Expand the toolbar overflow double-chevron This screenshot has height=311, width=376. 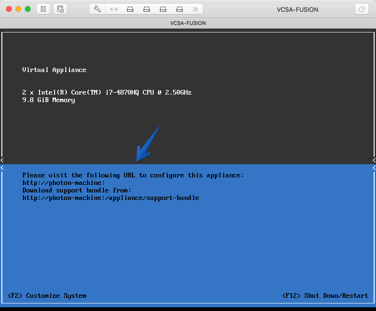[196, 9]
